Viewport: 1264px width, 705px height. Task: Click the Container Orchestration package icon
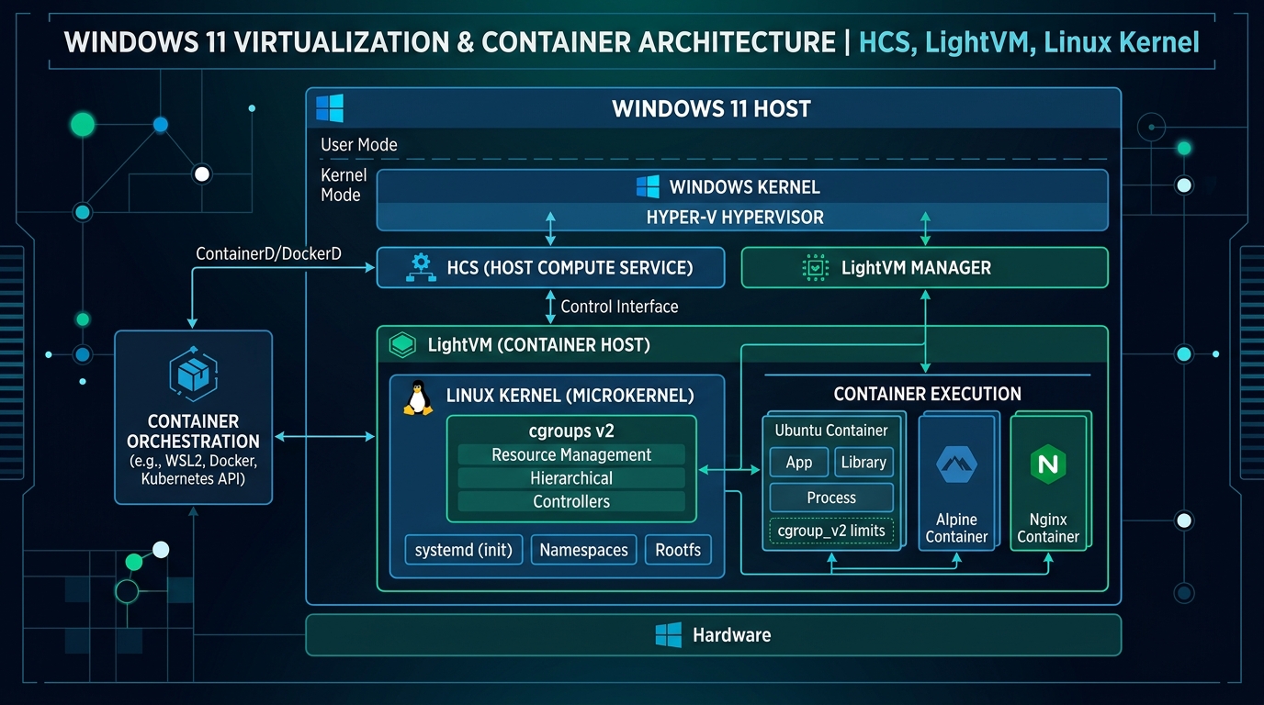click(193, 375)
